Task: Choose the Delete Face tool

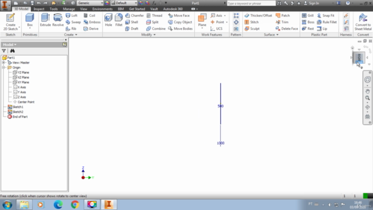Action: coord(287,29)
